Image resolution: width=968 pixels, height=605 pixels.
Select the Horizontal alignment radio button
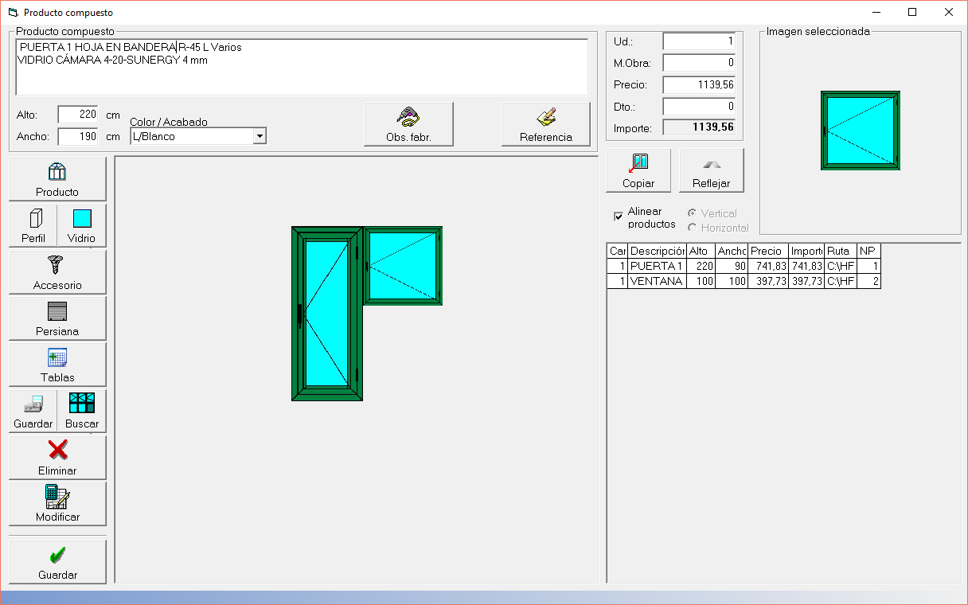coord(693,228)
